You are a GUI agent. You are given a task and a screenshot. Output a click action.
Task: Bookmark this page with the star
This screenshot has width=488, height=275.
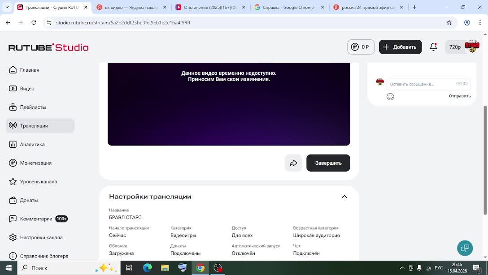point(449,22)
